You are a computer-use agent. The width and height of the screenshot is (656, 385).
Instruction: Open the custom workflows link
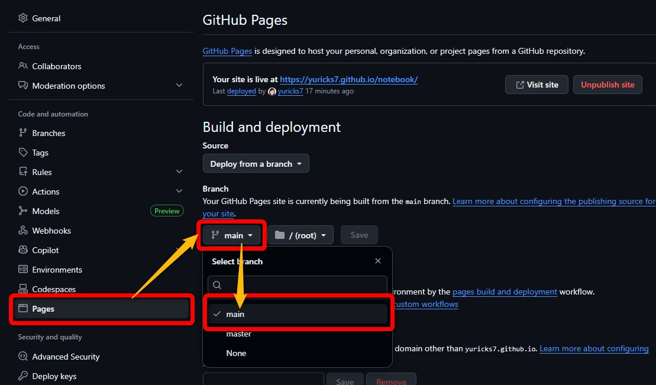click(426, 304)
